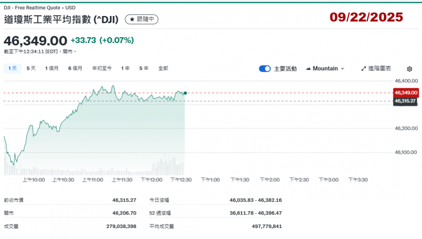Select the 1年 time range
The height and width of the screenshot is (239, 422).
pyautogui.click(x=125, y=68)
